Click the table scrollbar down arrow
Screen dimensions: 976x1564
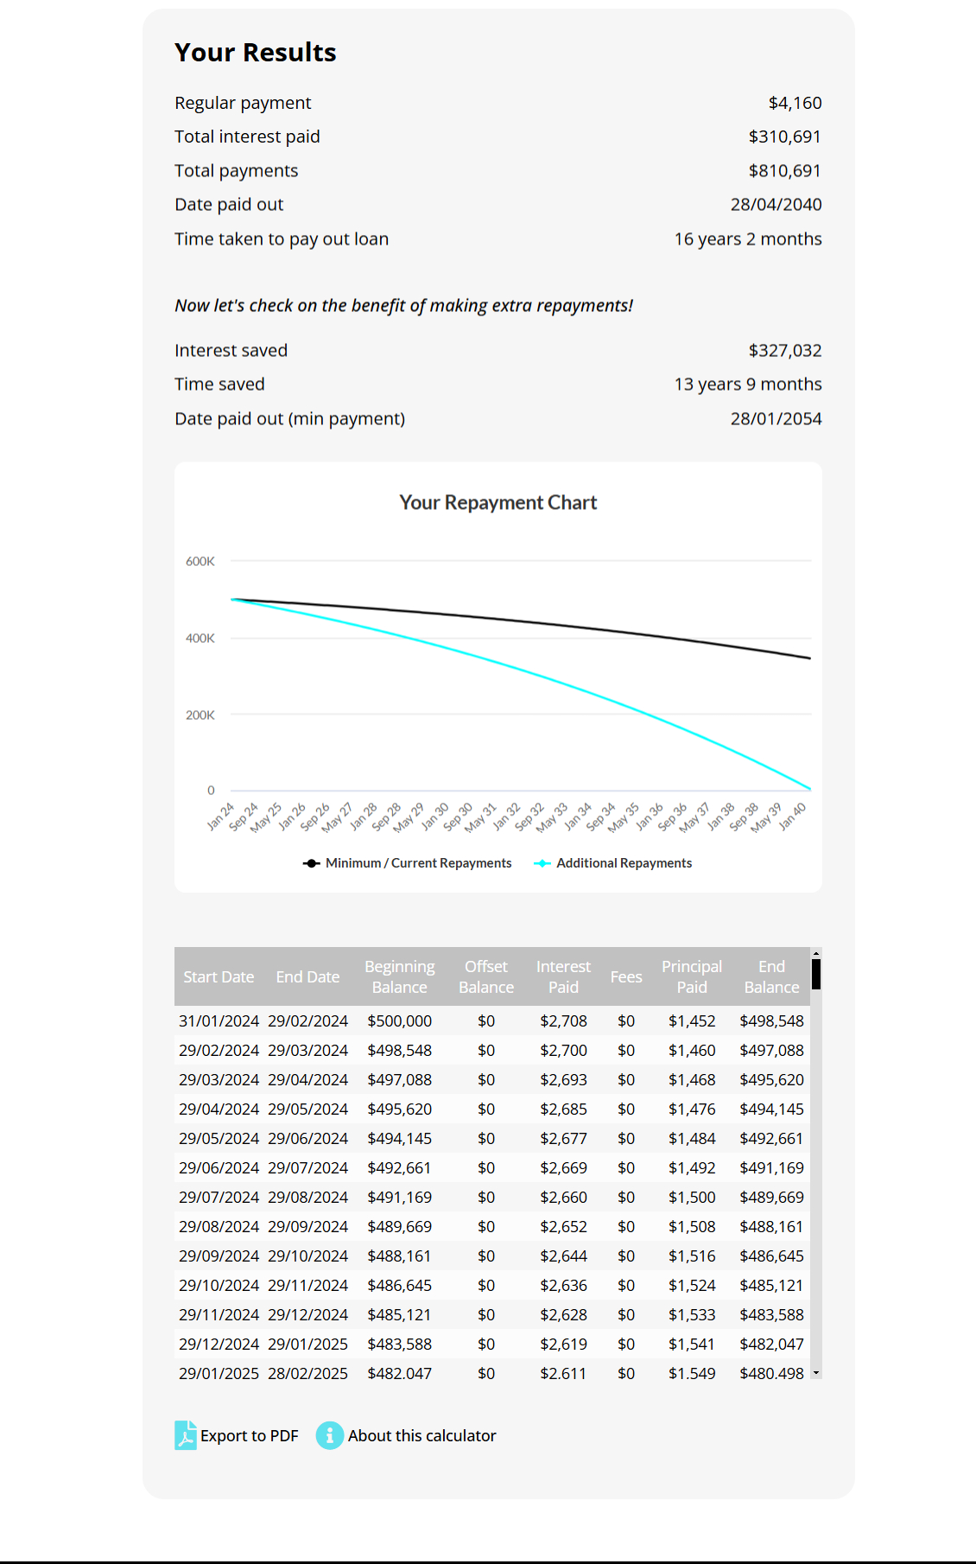pyautogui.click(x=816, y=1373)
